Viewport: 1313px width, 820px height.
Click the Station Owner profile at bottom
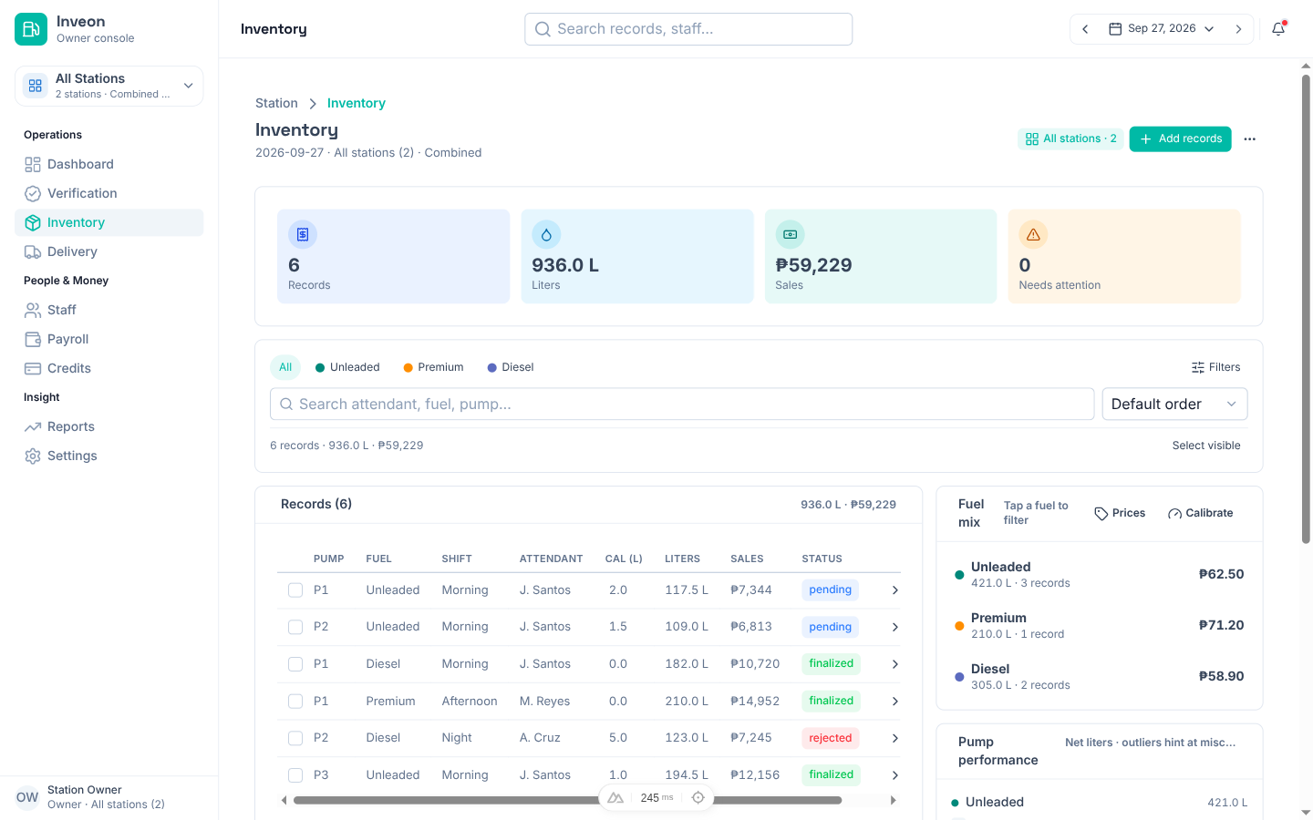[x=109, y=797]
